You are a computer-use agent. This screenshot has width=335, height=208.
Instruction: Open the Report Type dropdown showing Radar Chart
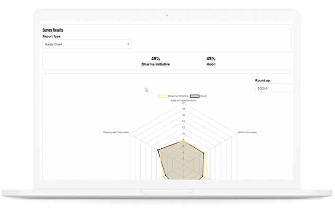point(87,44)
